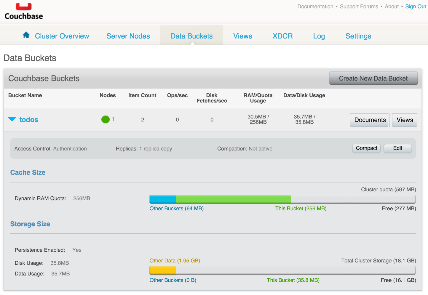Screen dimensions: 428x295
Task: Open Views button for todos bucket
Action: pyautogui.click(x=405, y=120)
